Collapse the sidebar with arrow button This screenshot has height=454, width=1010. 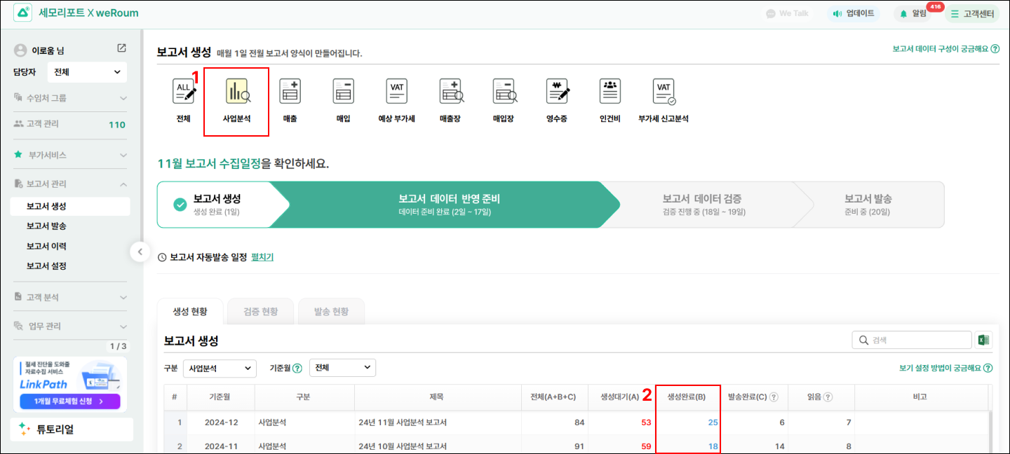point(140,252)
